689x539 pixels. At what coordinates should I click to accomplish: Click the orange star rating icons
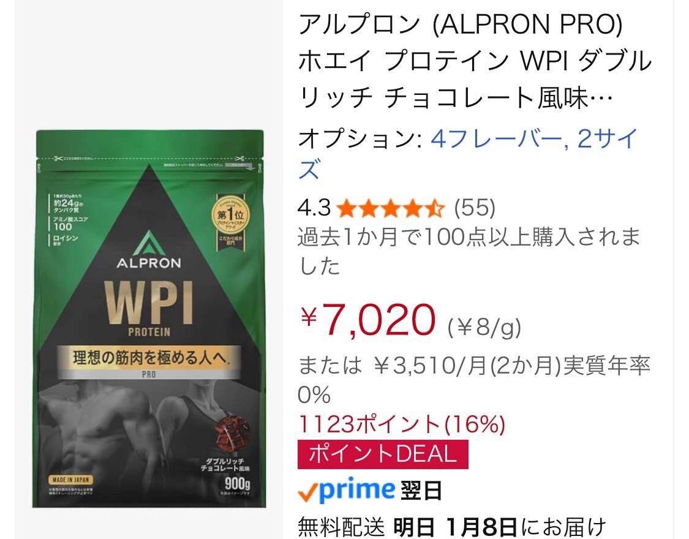click(x=391, y=208)
